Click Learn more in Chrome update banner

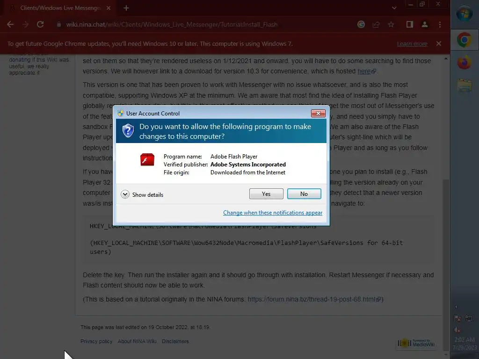pyautogui.click(x=412, y=44)
